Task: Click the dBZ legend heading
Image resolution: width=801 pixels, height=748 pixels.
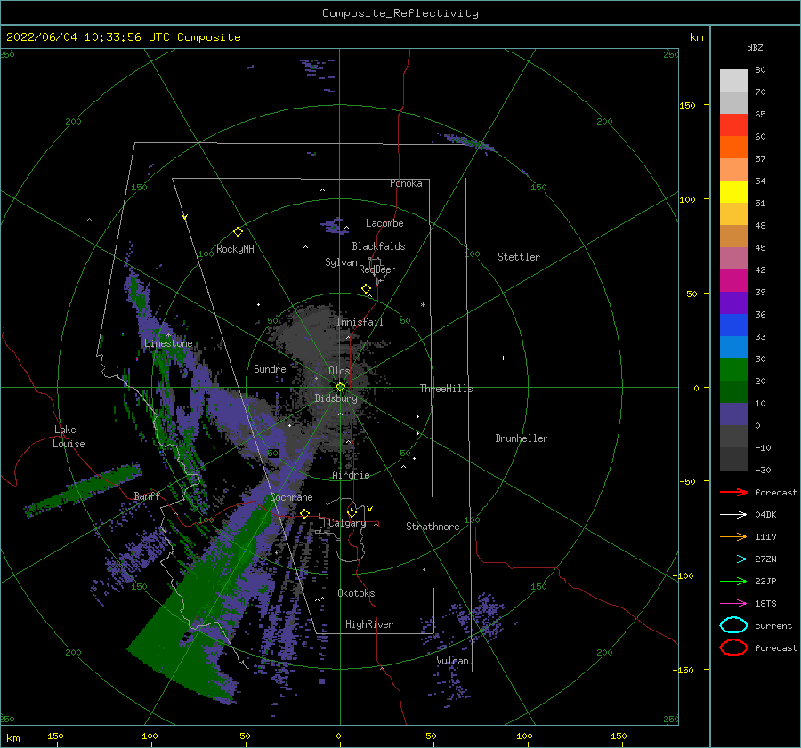Action: point(755,47)
